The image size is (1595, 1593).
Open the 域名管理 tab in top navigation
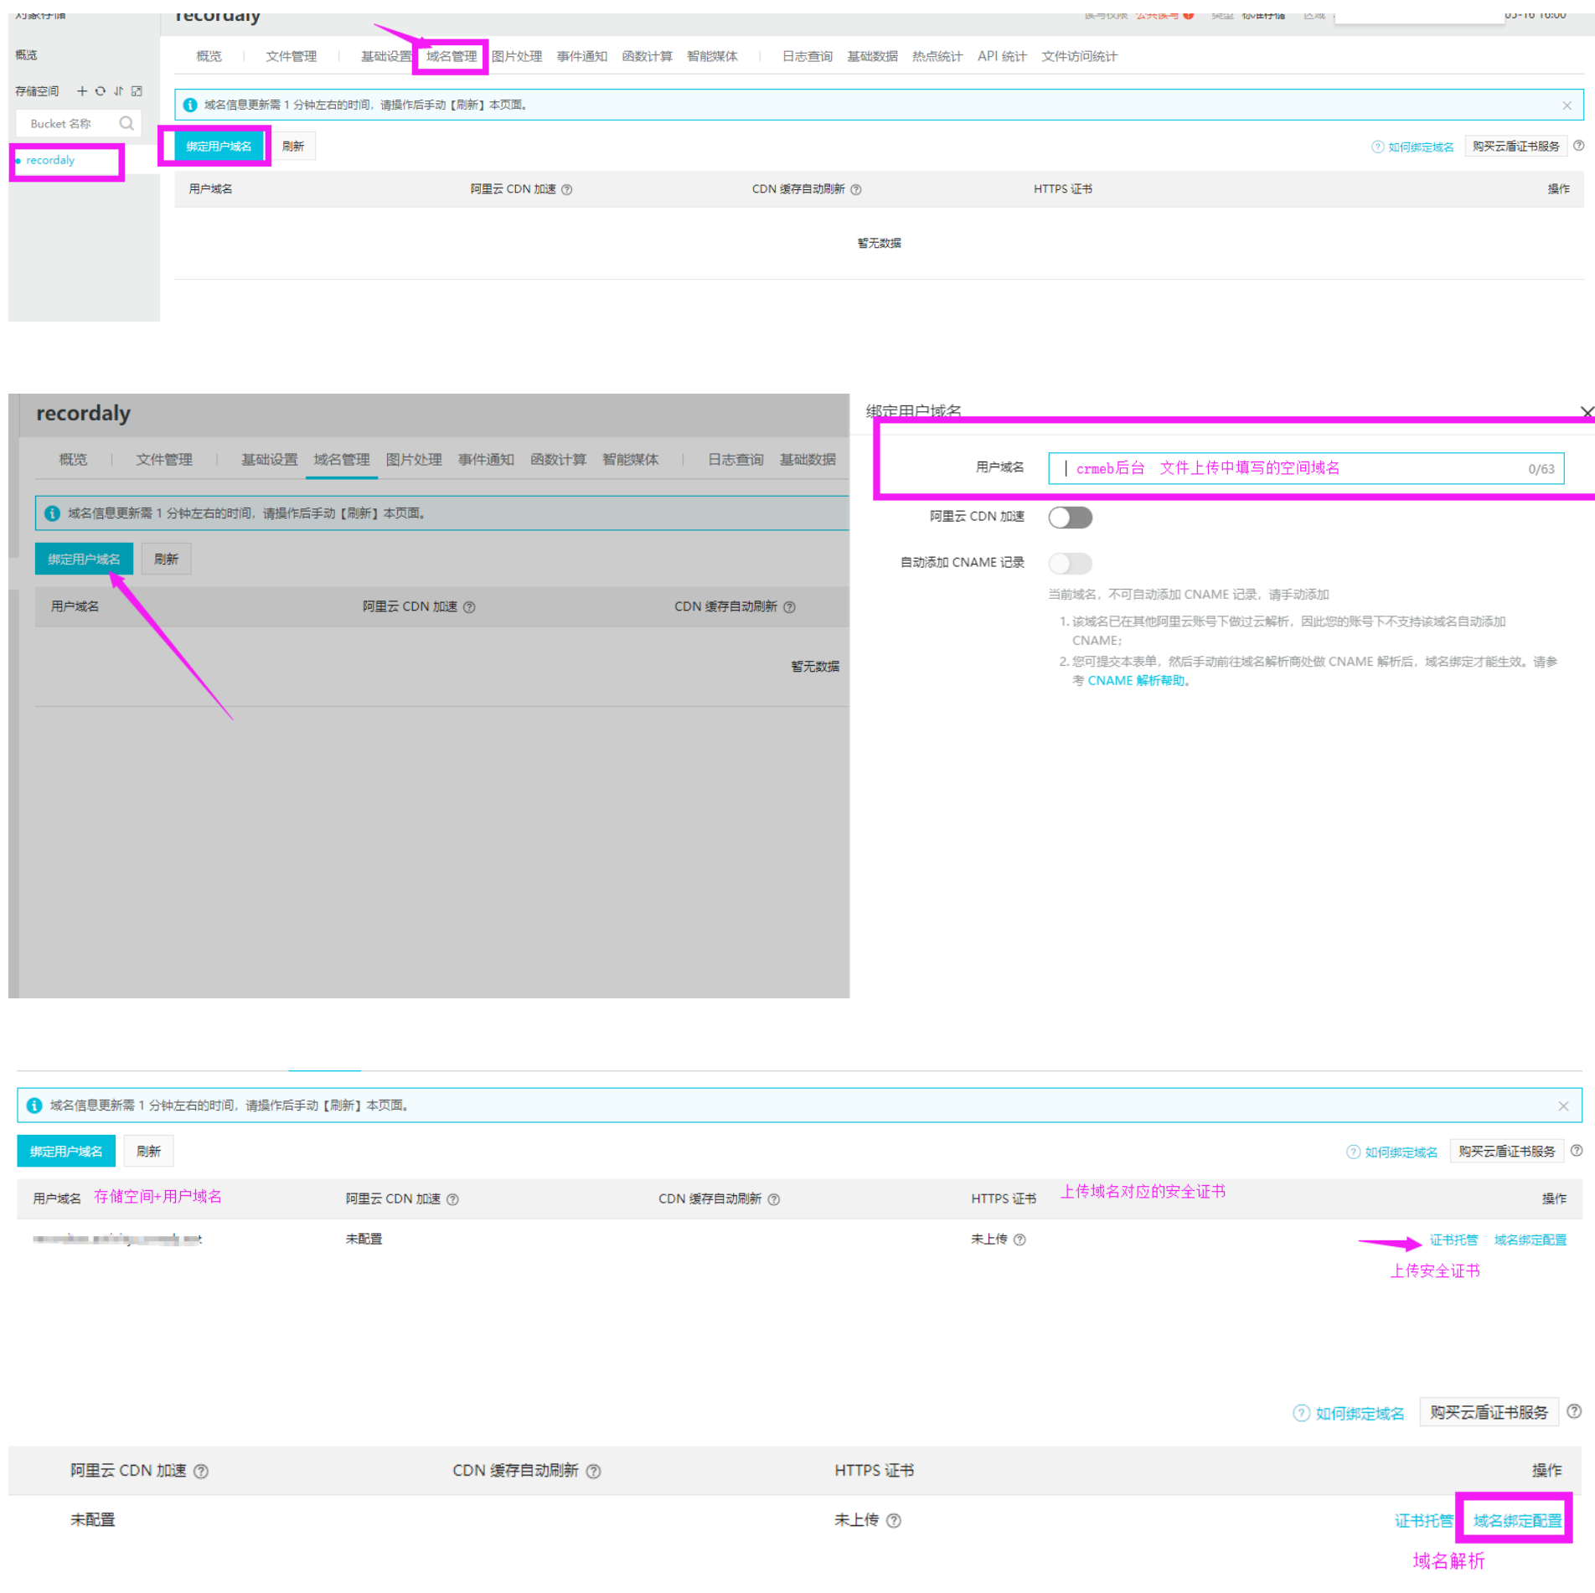451,56
